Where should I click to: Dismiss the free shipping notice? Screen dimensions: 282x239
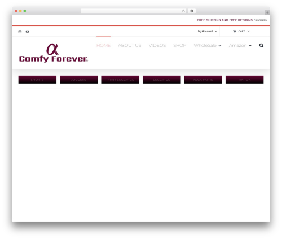click(260, 20)
